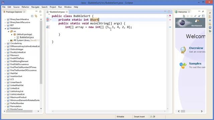
Task: Select BubbleSort.java in Package Explorer
Action: click(27, 37)
